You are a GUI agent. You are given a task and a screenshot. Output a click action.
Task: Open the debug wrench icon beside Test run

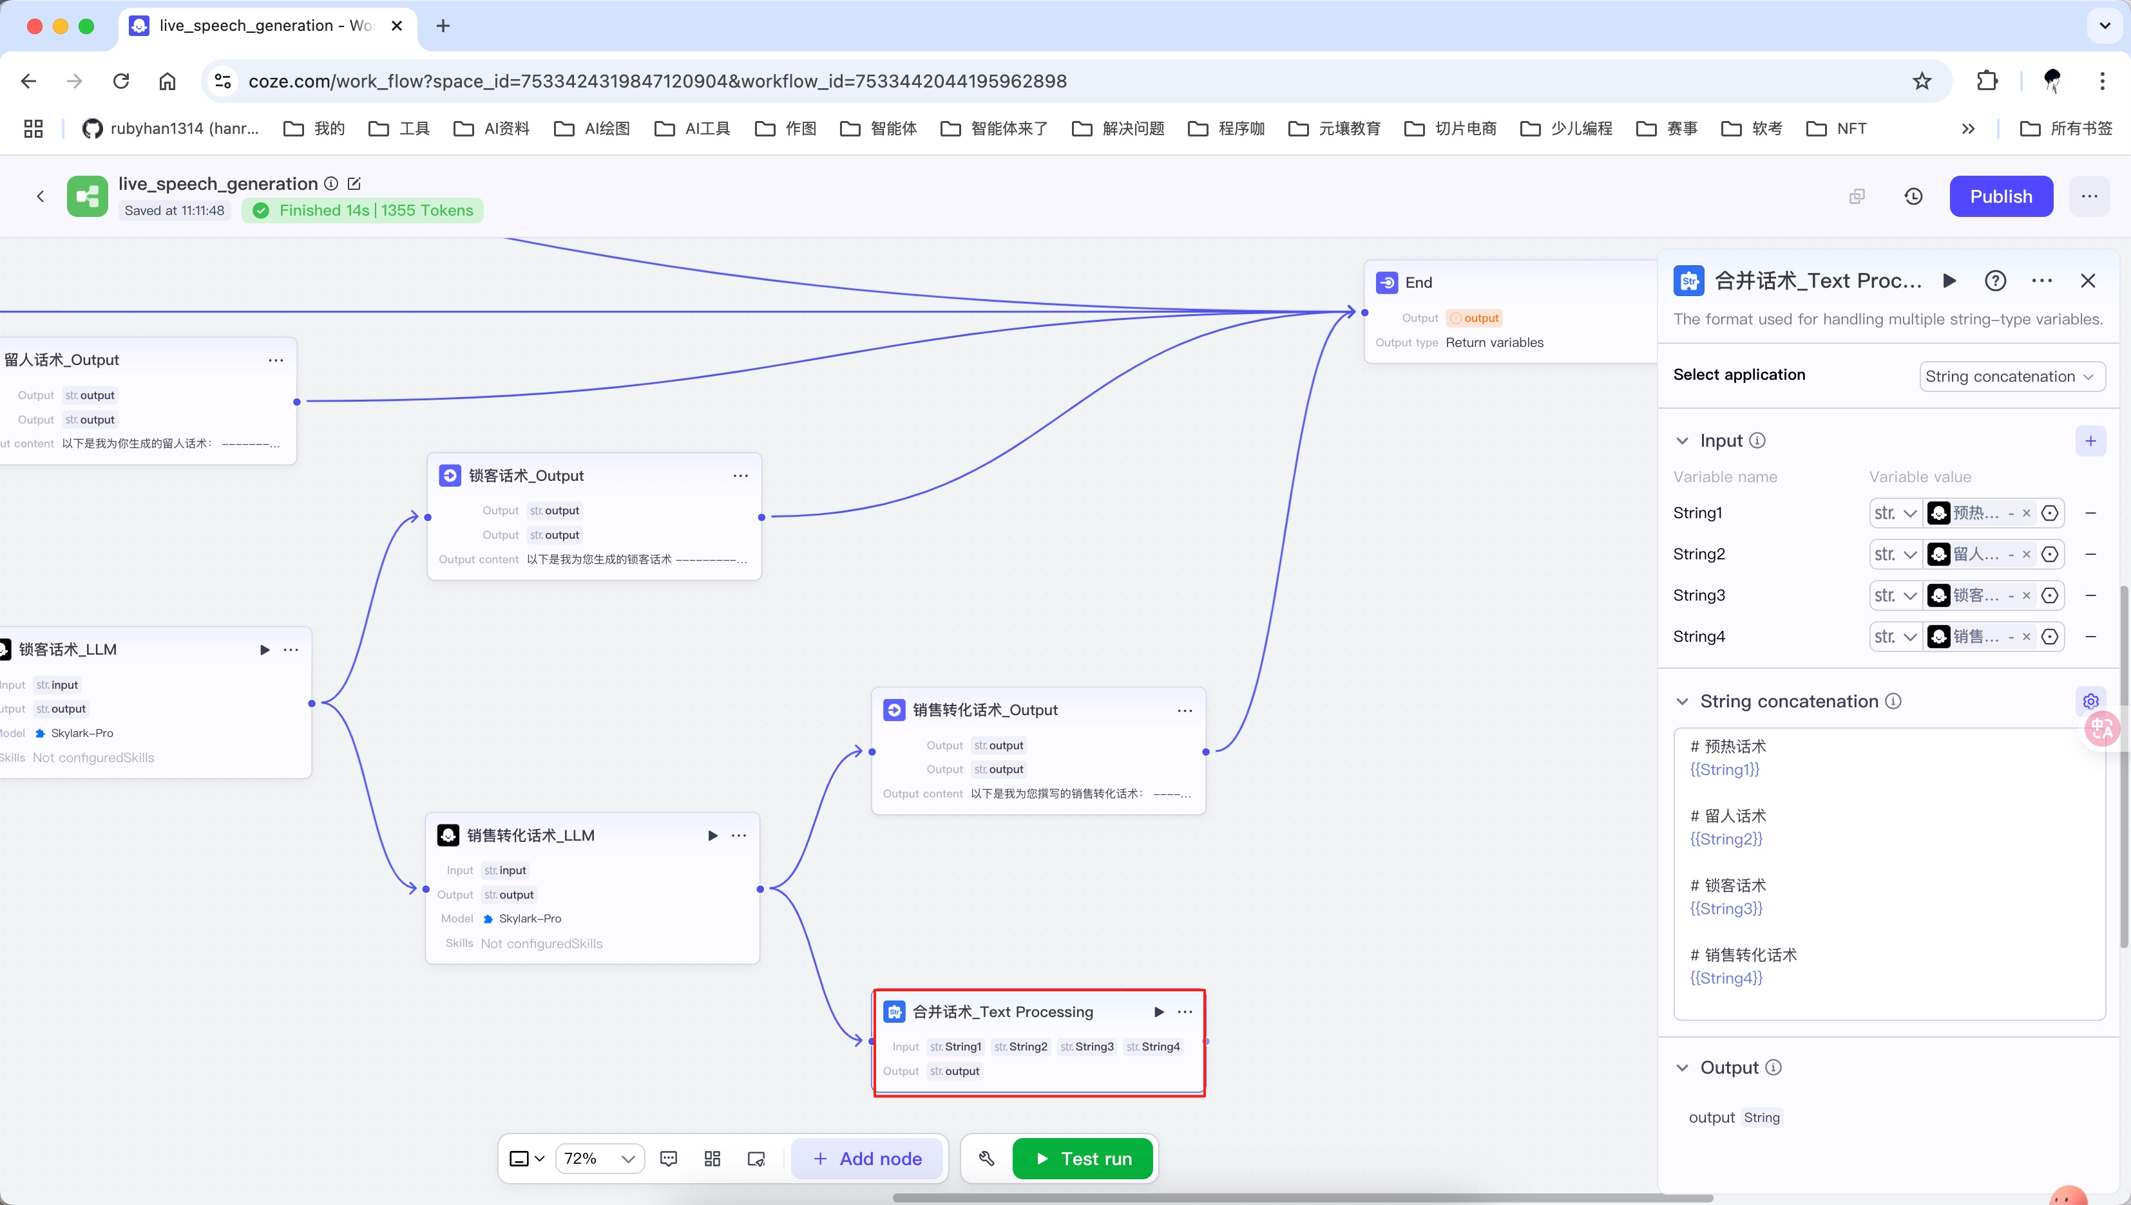tap(986, 1159)
